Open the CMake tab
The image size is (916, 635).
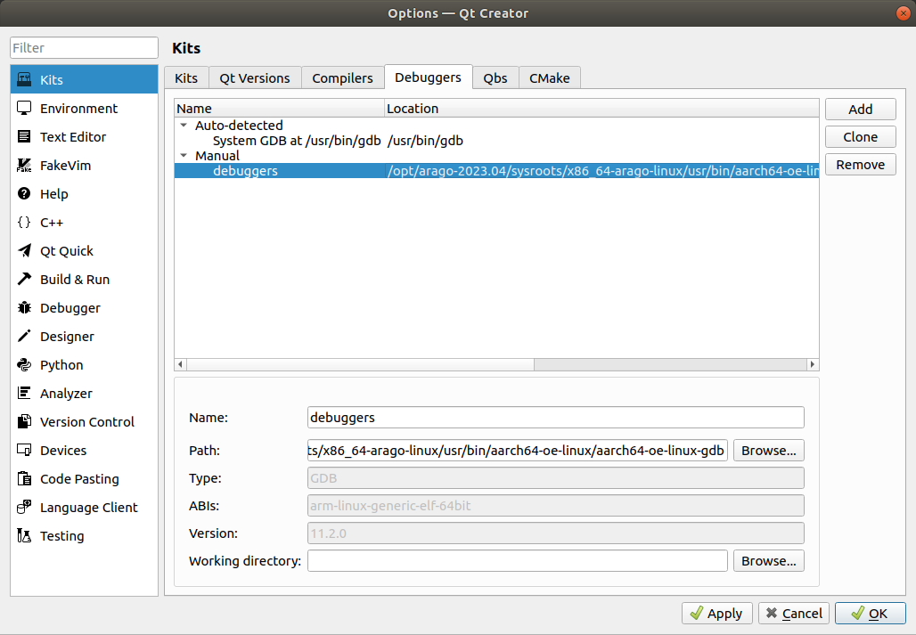point(549,78)
